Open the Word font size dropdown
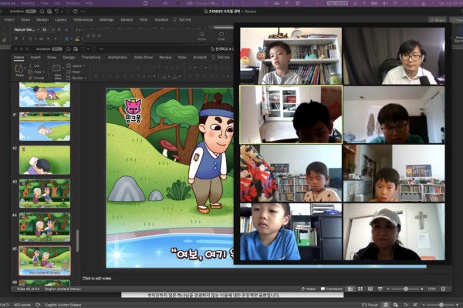 click(53, 30)
